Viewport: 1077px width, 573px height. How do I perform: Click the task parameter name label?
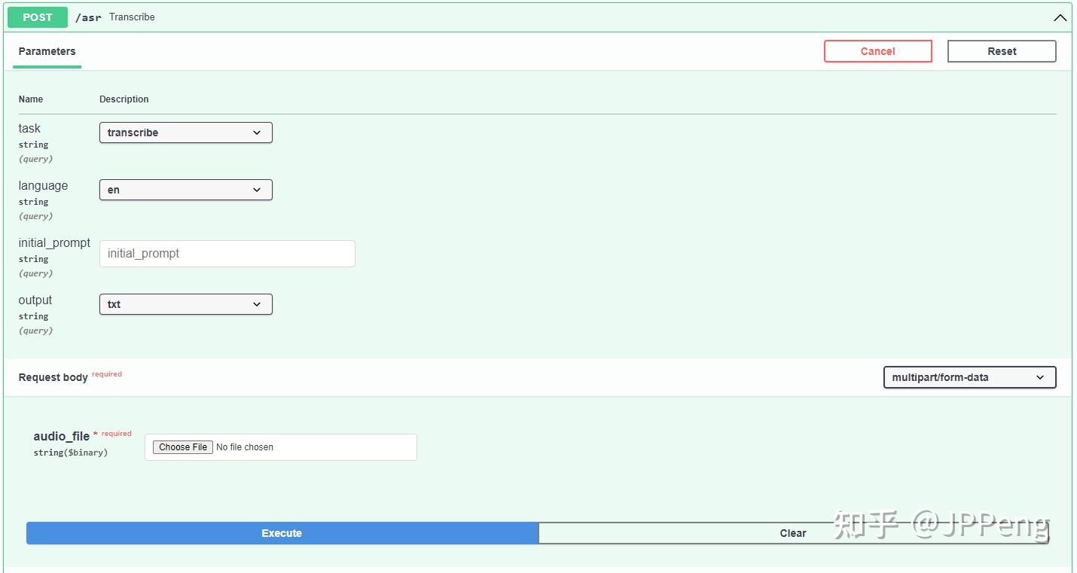tap(29, 128)
